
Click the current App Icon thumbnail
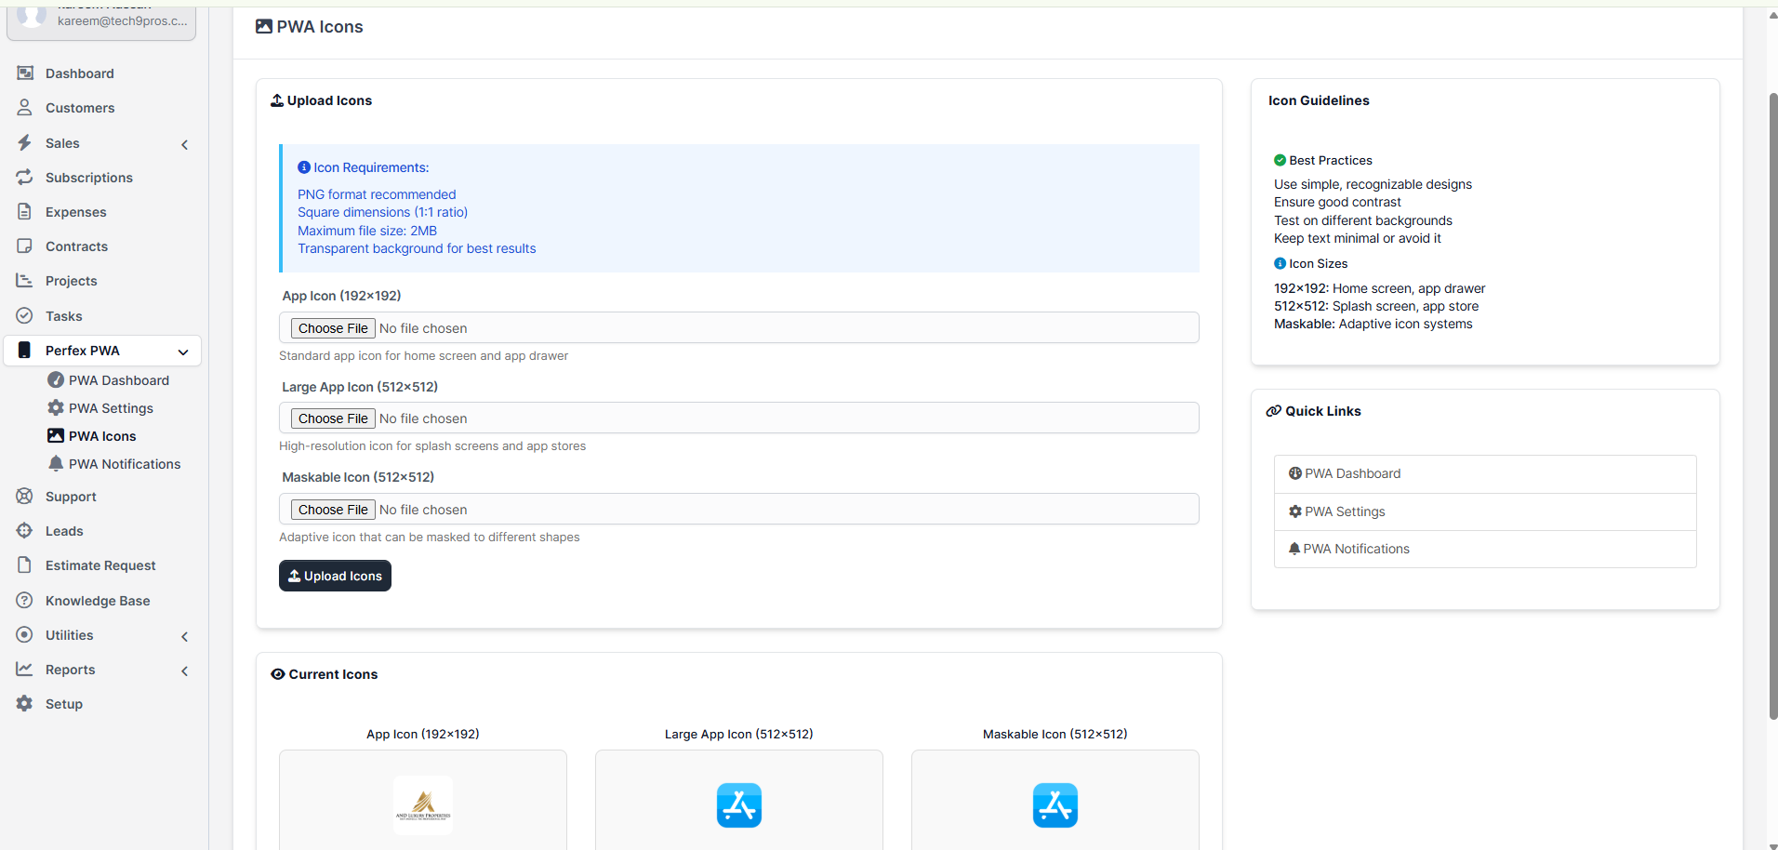coord(423,805)
